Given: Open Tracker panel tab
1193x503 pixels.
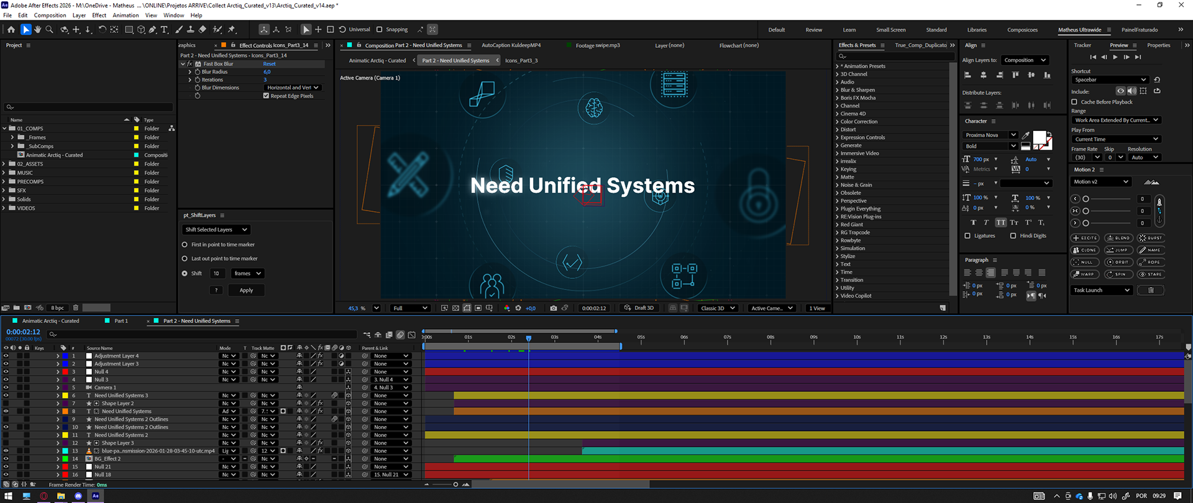Looking at the screenshot, I should 1082,45.
